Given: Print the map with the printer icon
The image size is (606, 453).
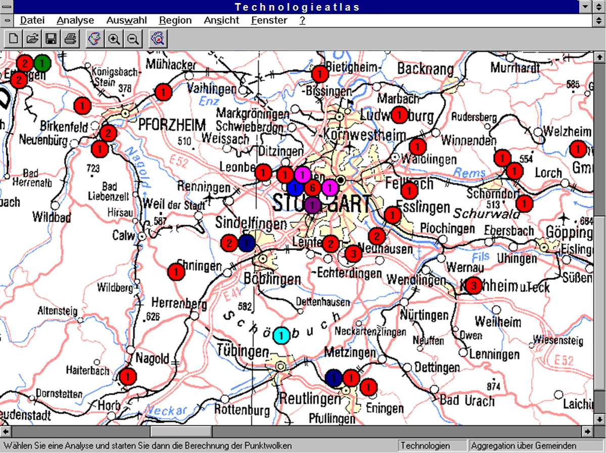Looking at the screenshot, I should tap(70, 39).
